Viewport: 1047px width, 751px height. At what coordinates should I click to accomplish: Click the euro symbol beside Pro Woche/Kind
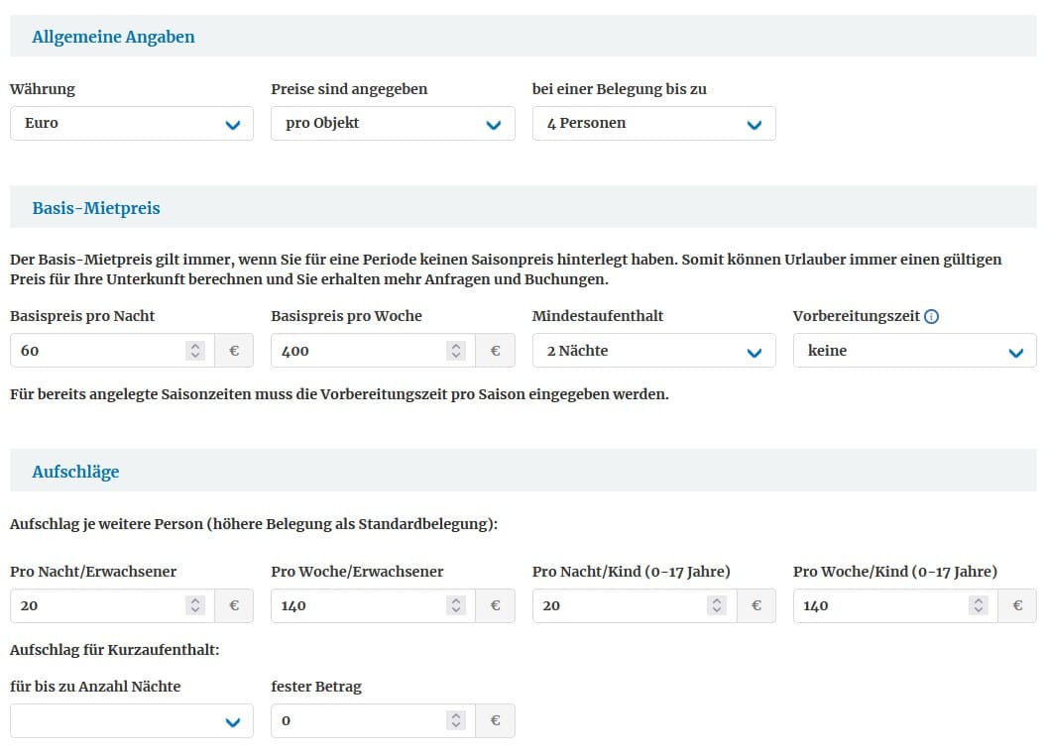pyautogui.click(x=1017, y=605)
